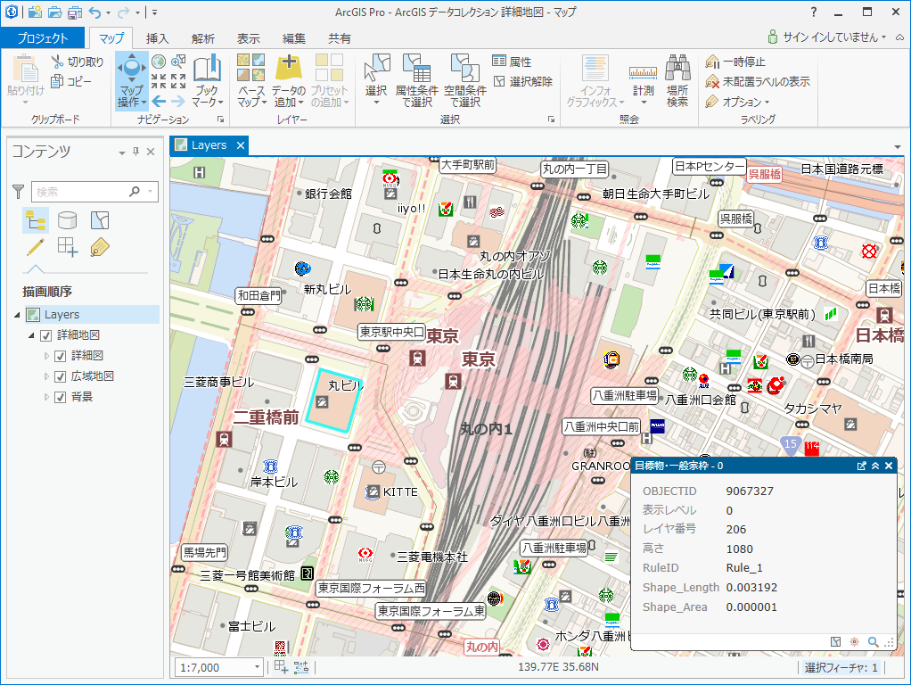This screenshot has height=685, width=911.
Task: Open the ArcGIS Pro help question mark
Action: pyautogui.click(x=813, y=12)
